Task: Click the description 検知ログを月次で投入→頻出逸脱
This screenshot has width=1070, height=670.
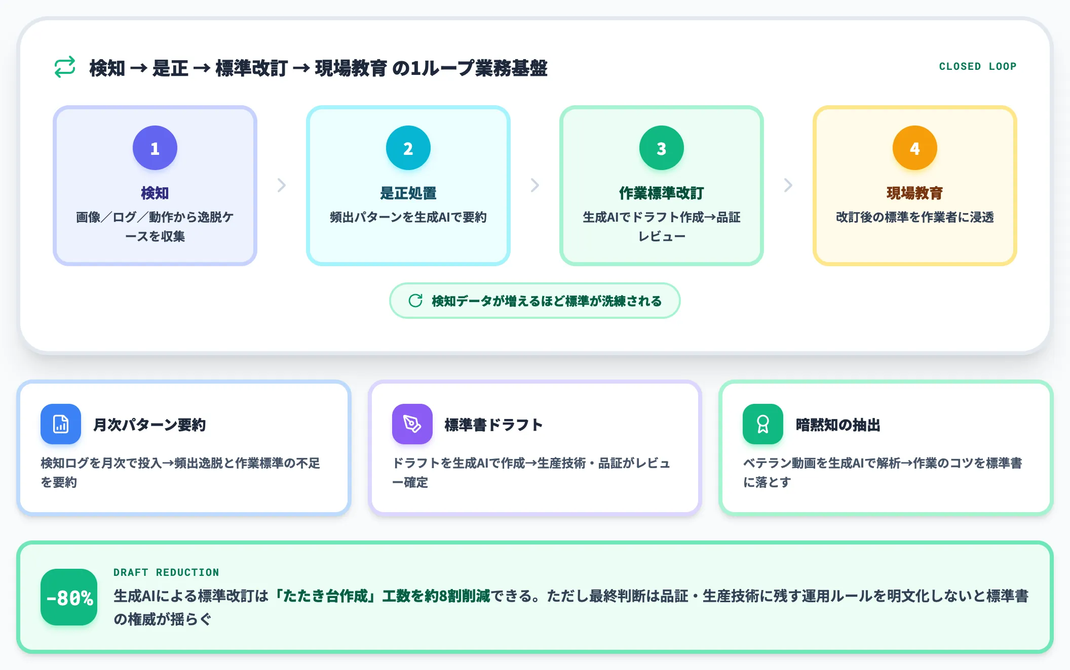Action: (x=180, y=473)
